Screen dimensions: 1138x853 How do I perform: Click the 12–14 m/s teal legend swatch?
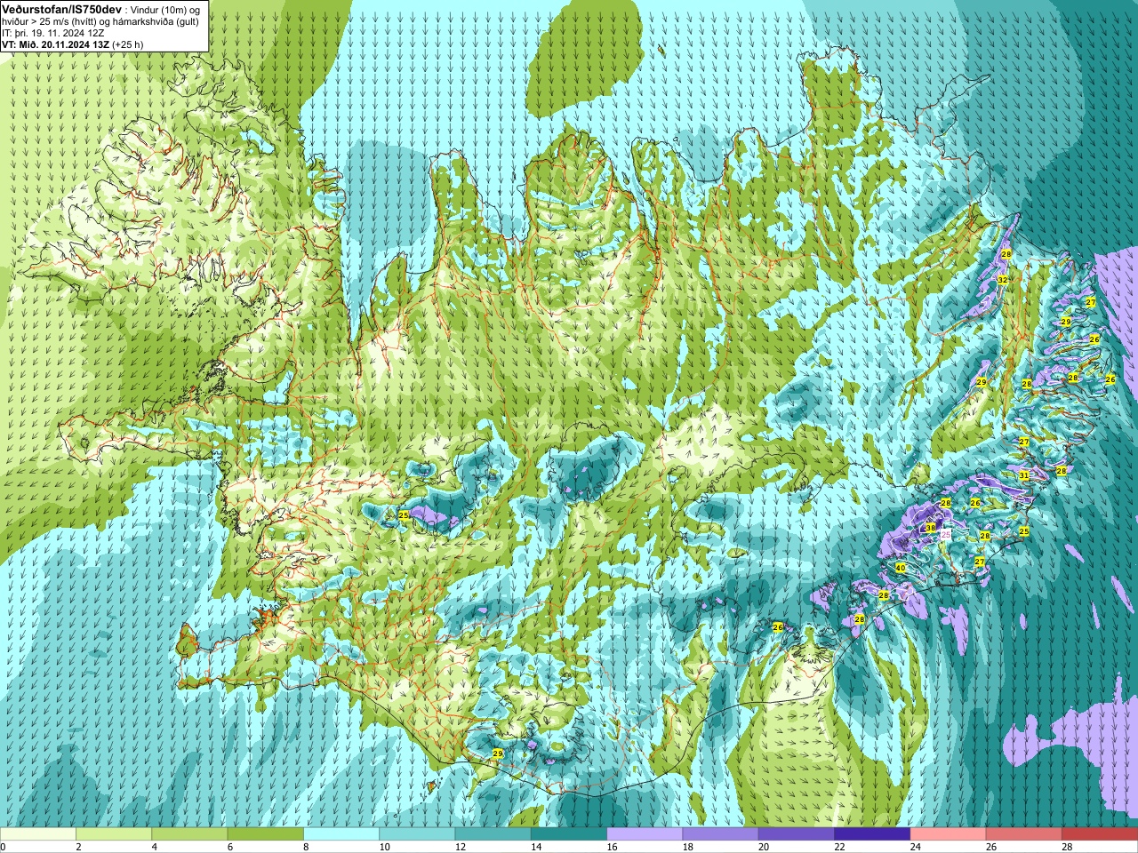click(493, 834)
